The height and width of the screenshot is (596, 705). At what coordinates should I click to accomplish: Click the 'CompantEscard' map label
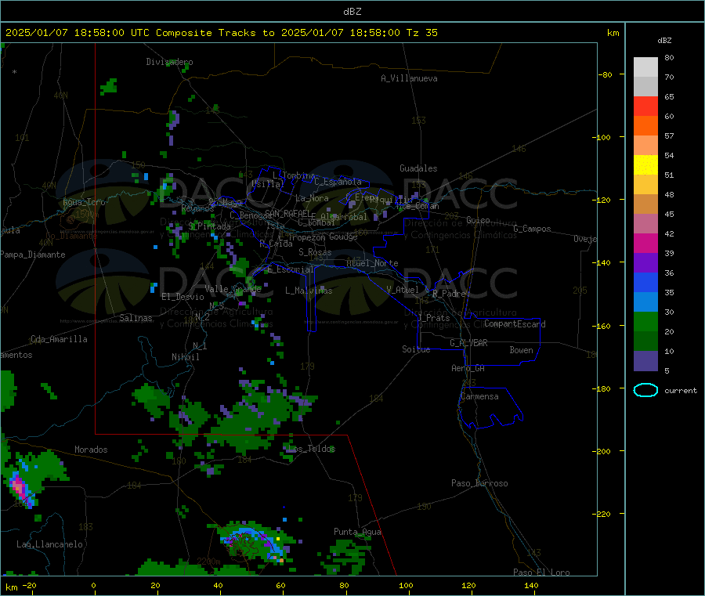click(x=515, y=324)
